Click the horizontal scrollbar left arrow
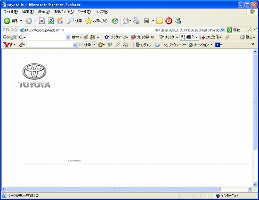 4,189
